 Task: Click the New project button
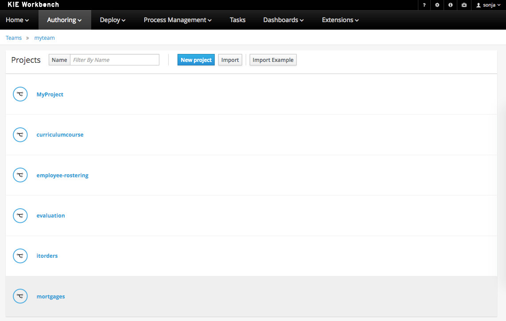(x=196, y=60)
